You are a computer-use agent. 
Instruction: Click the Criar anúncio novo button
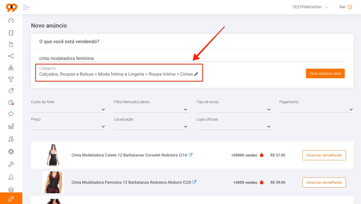click(325, 74)
